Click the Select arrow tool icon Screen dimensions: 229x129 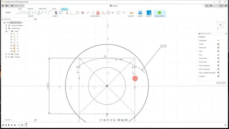[149, 13]
